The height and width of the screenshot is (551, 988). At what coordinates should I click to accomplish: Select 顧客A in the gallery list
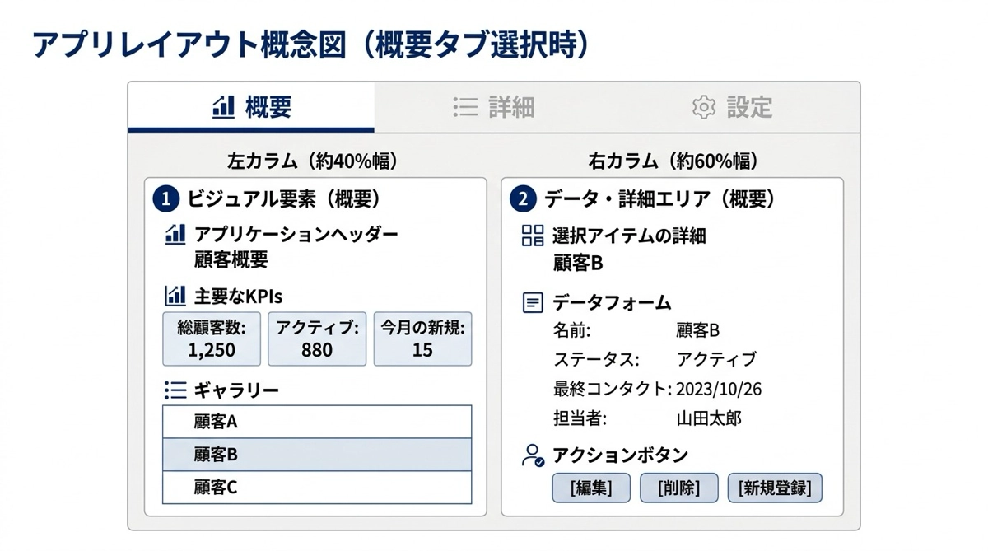(x=317, y=422)
